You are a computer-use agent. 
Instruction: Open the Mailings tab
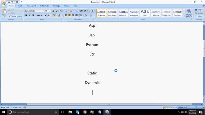[56, 6]
